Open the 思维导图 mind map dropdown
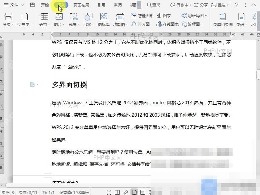260x195 pixels. (x=194, y=16)
